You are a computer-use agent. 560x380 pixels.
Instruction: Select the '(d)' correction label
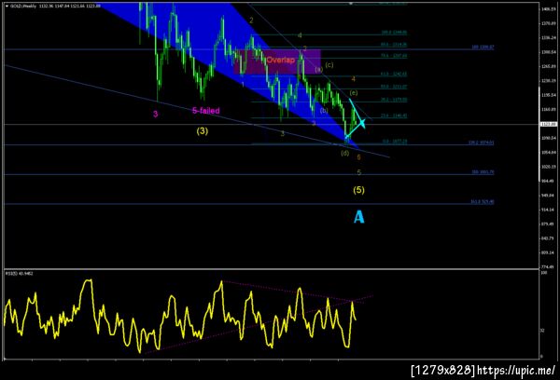point(344,154)
